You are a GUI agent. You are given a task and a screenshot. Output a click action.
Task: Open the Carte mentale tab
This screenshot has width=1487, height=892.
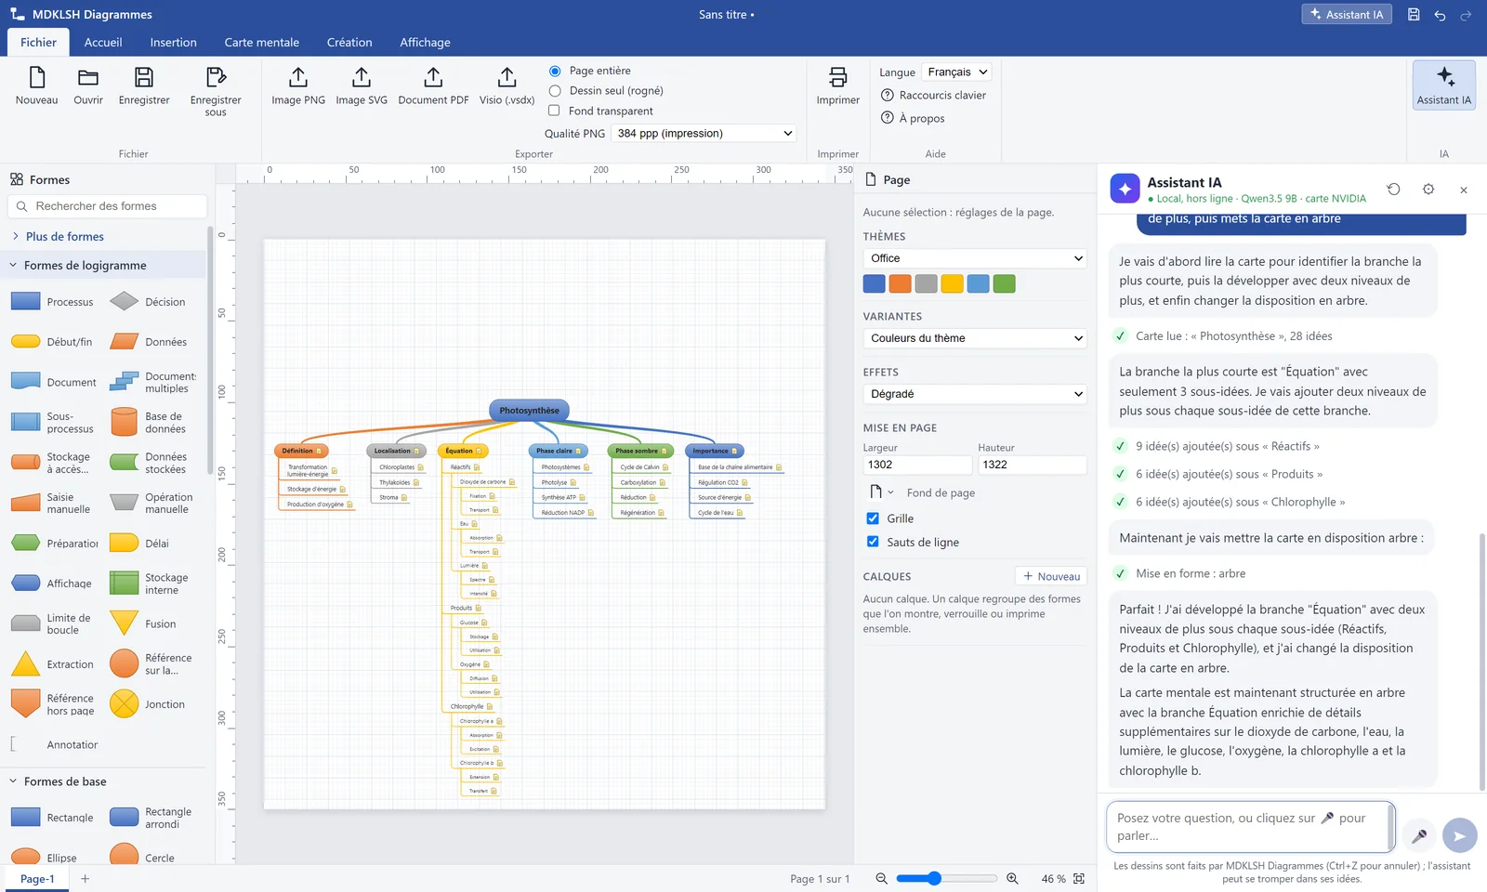tap(261, 43)
